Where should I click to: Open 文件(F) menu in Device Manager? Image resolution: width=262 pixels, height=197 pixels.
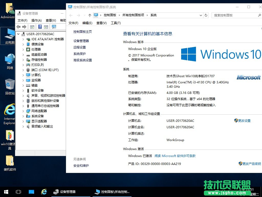[23, 21]
